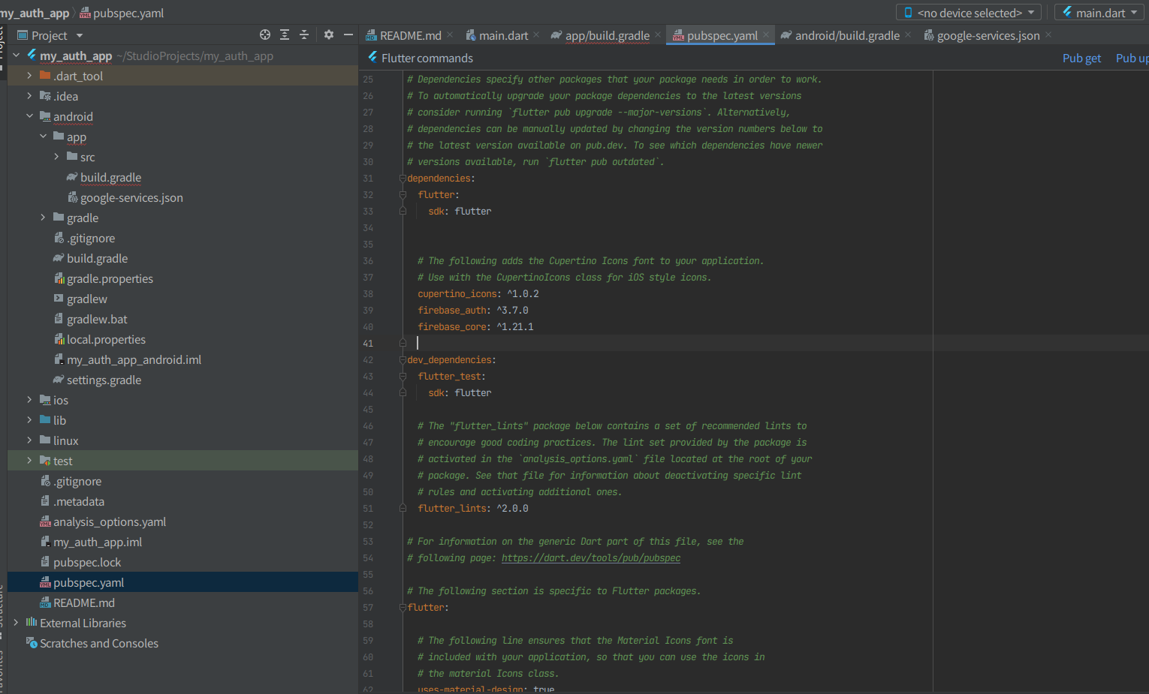
Task: Switch to the android/build.gradle tab
Action: 846,35
